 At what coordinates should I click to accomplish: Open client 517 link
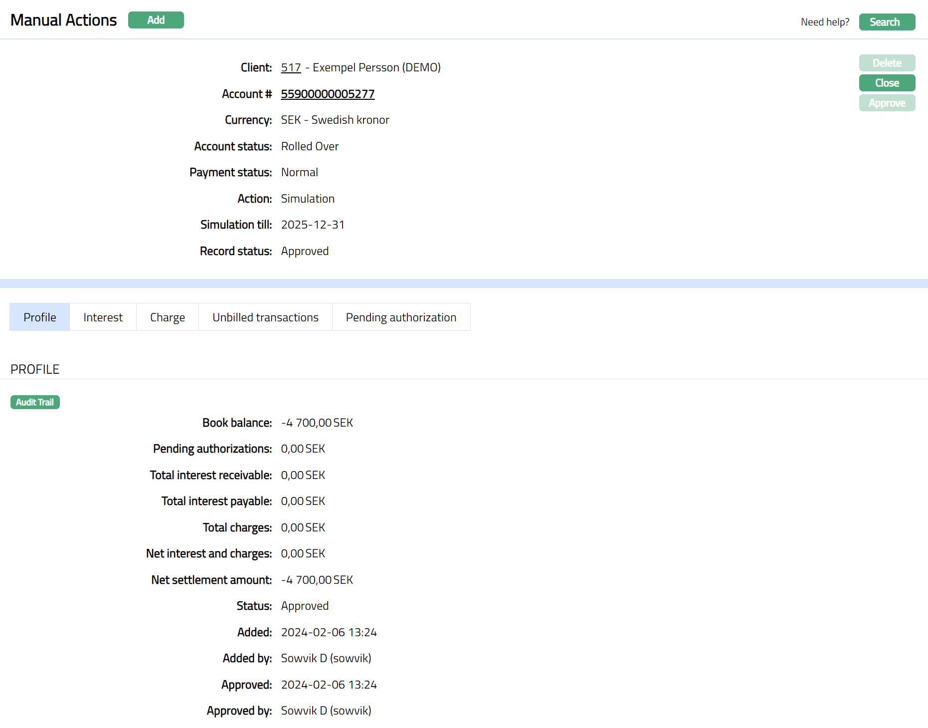tap(291, 67)
